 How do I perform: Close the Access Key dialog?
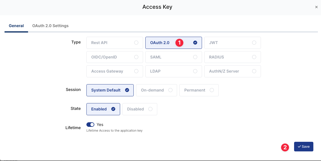tap(316, 7)
